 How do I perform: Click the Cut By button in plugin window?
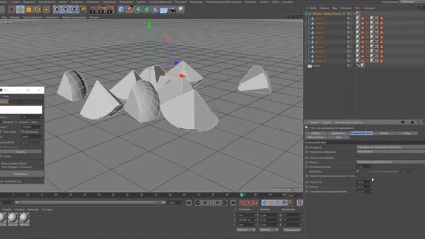(21, 152)
